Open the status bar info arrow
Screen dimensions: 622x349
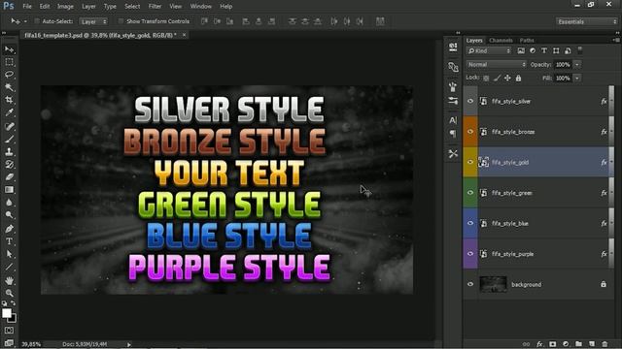coord(129,344)
